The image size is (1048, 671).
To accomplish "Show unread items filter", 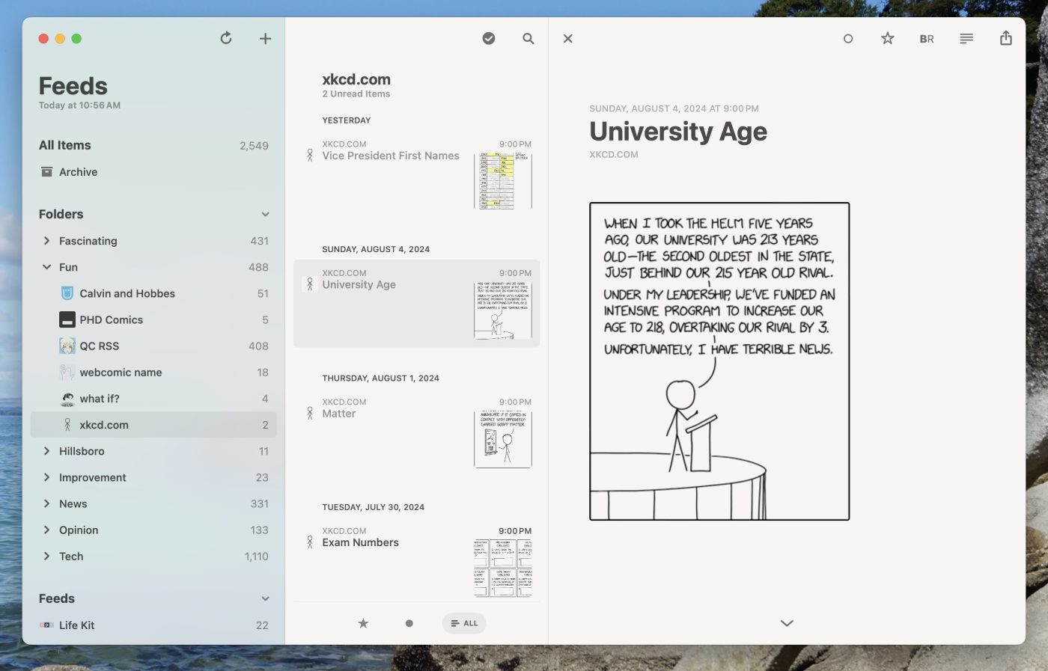I will point(409,623).
